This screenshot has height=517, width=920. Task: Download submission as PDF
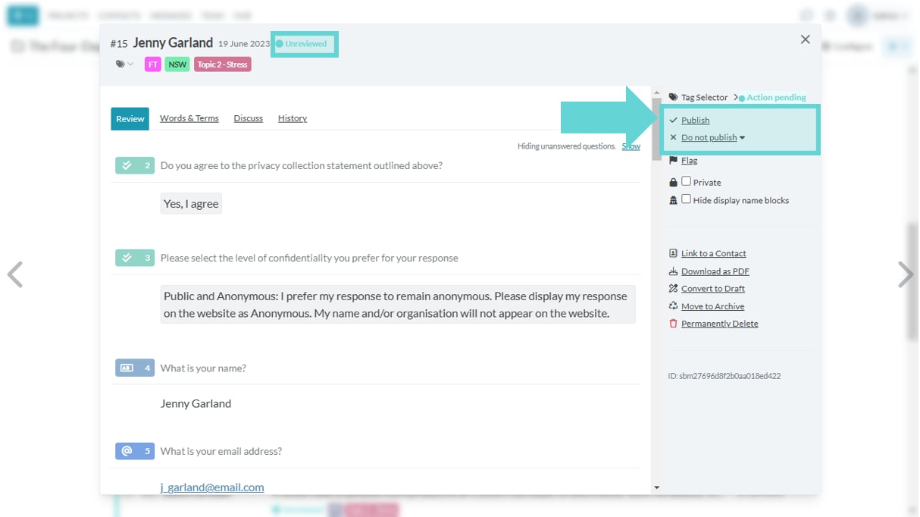click(715, 271)
